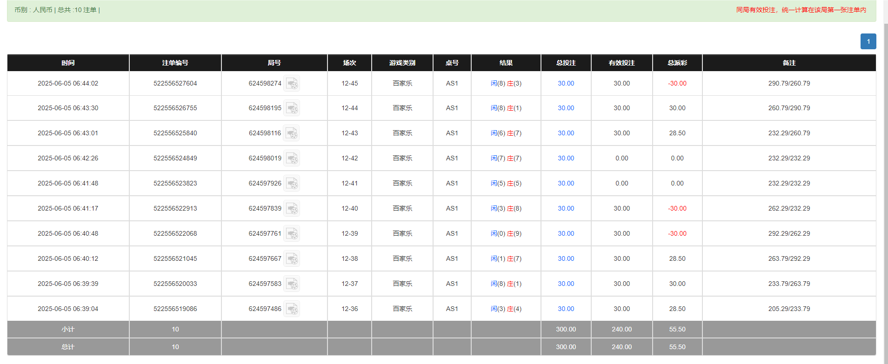This screenshot has width=888, height=364.
Task: View round 624597926 detail icon
Action: tap(292, 184)
